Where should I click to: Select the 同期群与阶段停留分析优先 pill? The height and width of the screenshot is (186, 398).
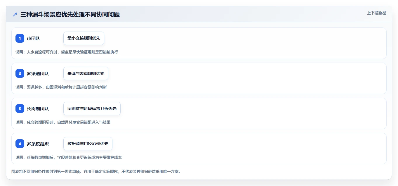pos(92,108)
